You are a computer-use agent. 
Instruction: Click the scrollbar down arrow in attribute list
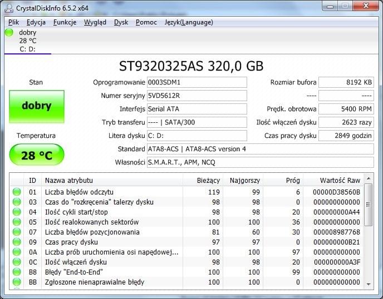369,284
